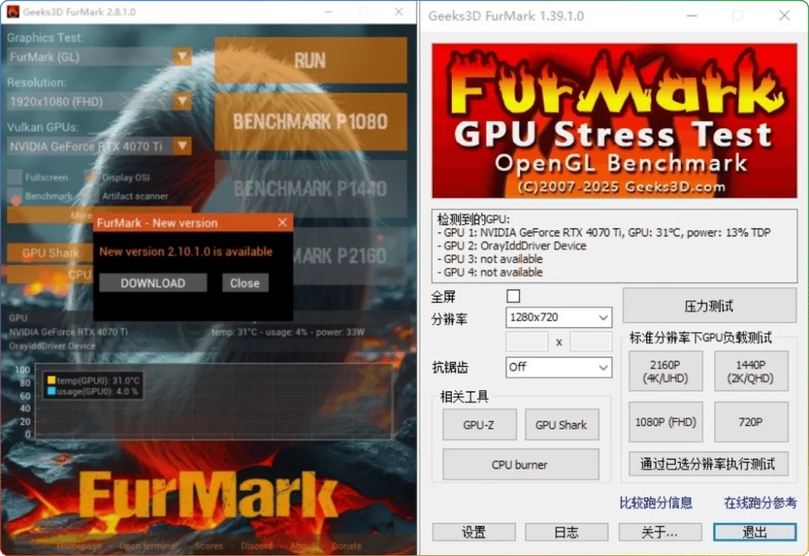Viewport: 809px width, 556px height.
Task: Close the FurMark New version dialog
Action: click(x=282, y=222)
